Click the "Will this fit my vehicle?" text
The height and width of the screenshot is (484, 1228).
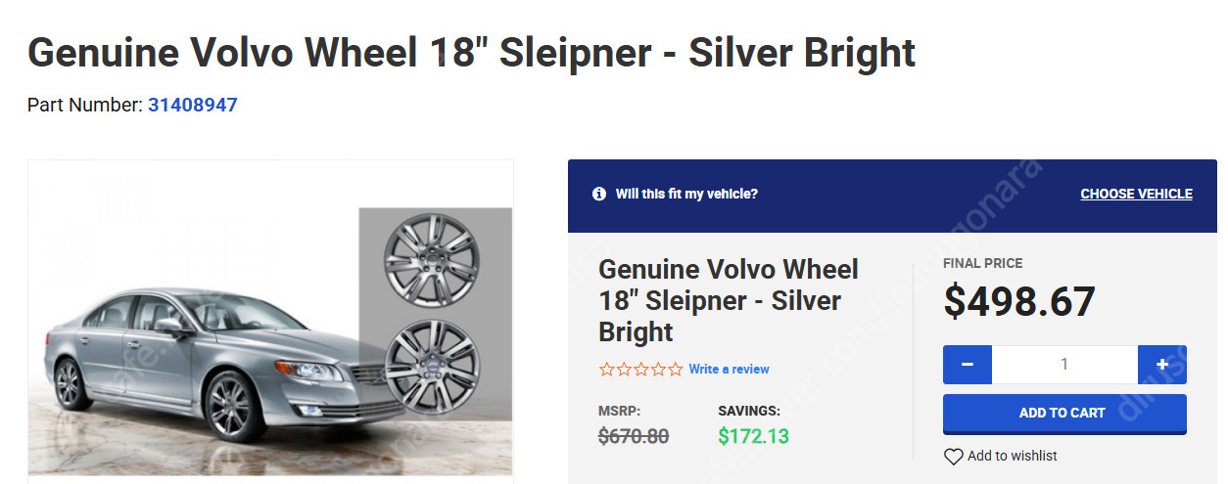tap(686, 194)
